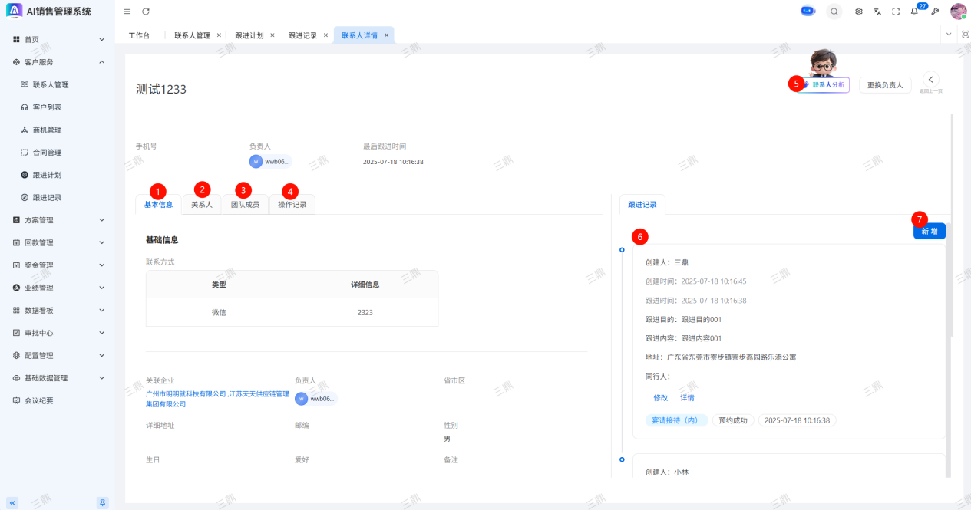
Task: Toggle fullscreen mode icon
Action: [x=896, y=12]
